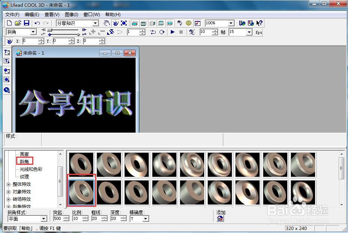The height and width of the screenshot is (233, 348).
Task: Click the Open file folder icon
Action: (18, 23)
